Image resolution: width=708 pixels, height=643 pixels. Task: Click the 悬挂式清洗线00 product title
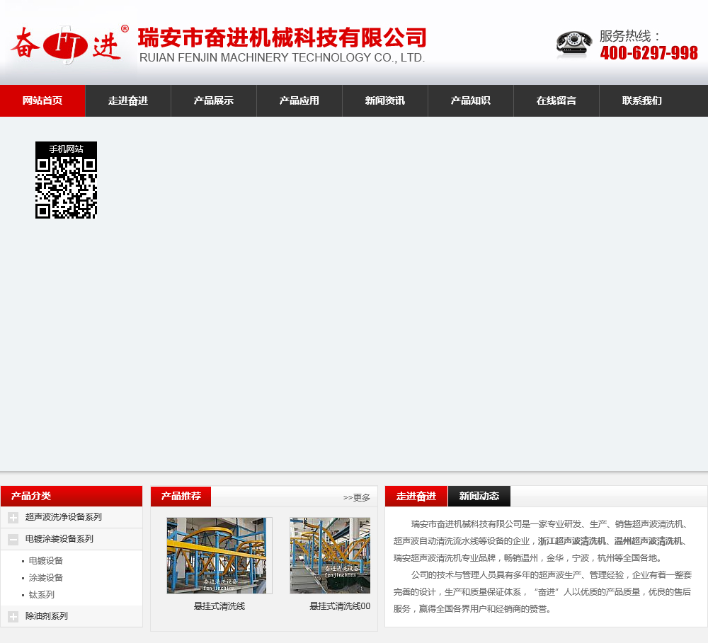pos(340,606)
